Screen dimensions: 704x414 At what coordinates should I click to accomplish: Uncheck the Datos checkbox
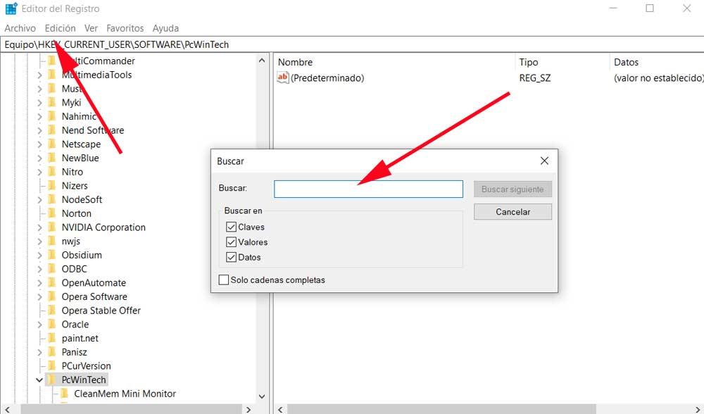(x=231, y=257)
